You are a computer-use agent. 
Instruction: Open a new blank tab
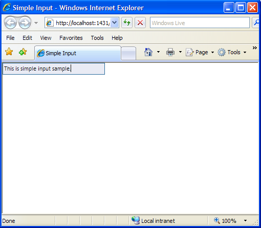point(128,53)
